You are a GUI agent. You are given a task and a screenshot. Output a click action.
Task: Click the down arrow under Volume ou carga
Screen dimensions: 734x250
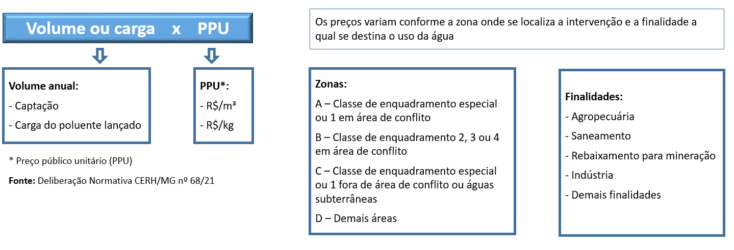[x=101, y=55]
